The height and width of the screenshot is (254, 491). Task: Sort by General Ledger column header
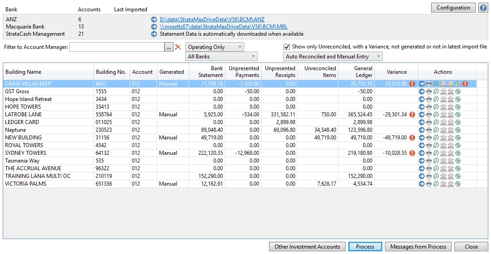pyautogui.click(x=356, y=72)
